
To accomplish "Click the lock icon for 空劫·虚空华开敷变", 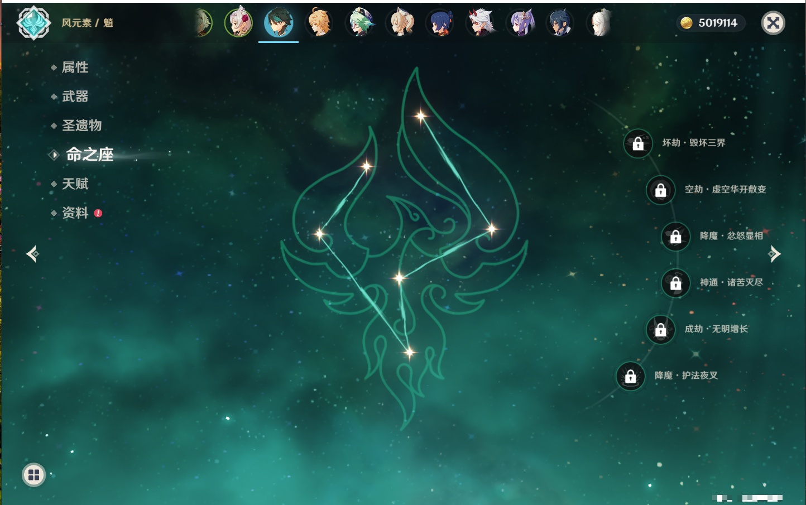I will (661, 190).
